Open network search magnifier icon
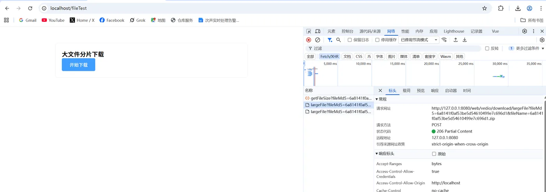 click(339, 40)
